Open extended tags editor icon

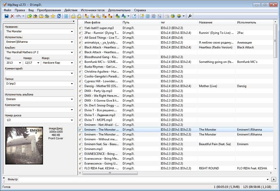pyautogui.click(x=134, y=16)
